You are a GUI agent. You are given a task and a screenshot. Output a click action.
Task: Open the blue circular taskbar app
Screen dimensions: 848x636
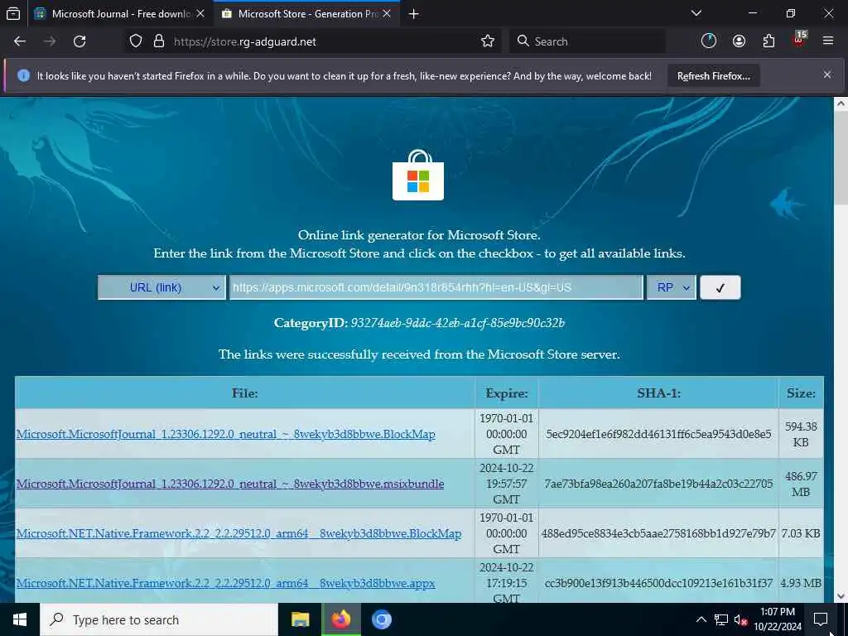point(381,619)
